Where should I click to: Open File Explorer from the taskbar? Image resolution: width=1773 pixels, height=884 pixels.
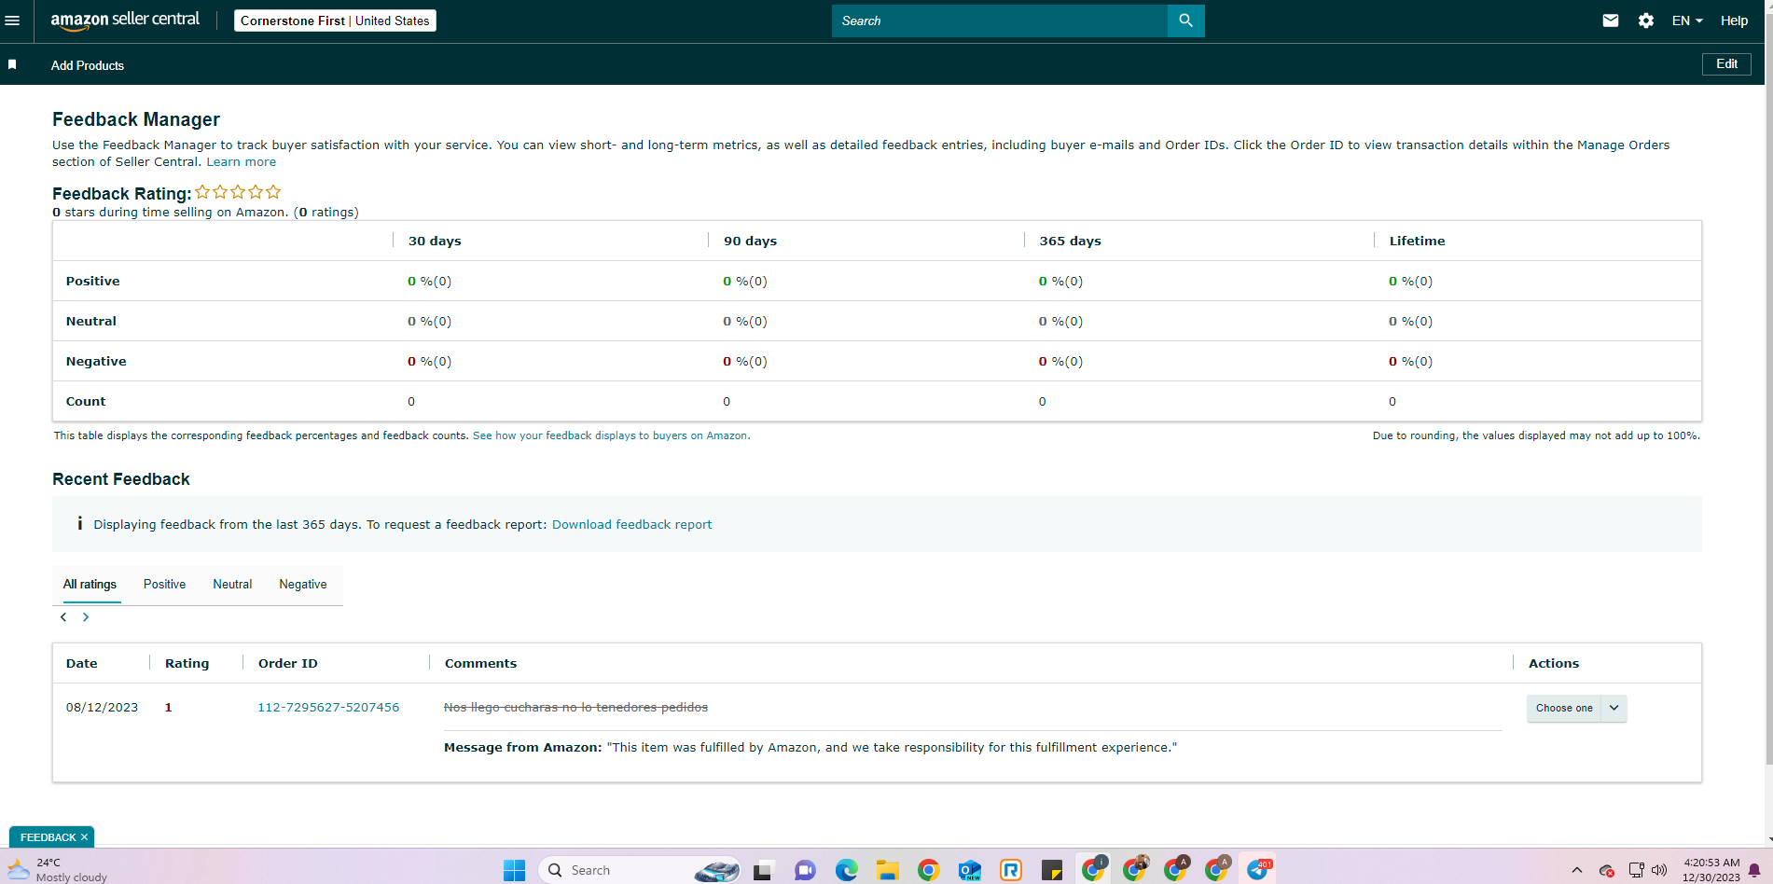pos(887,870)
